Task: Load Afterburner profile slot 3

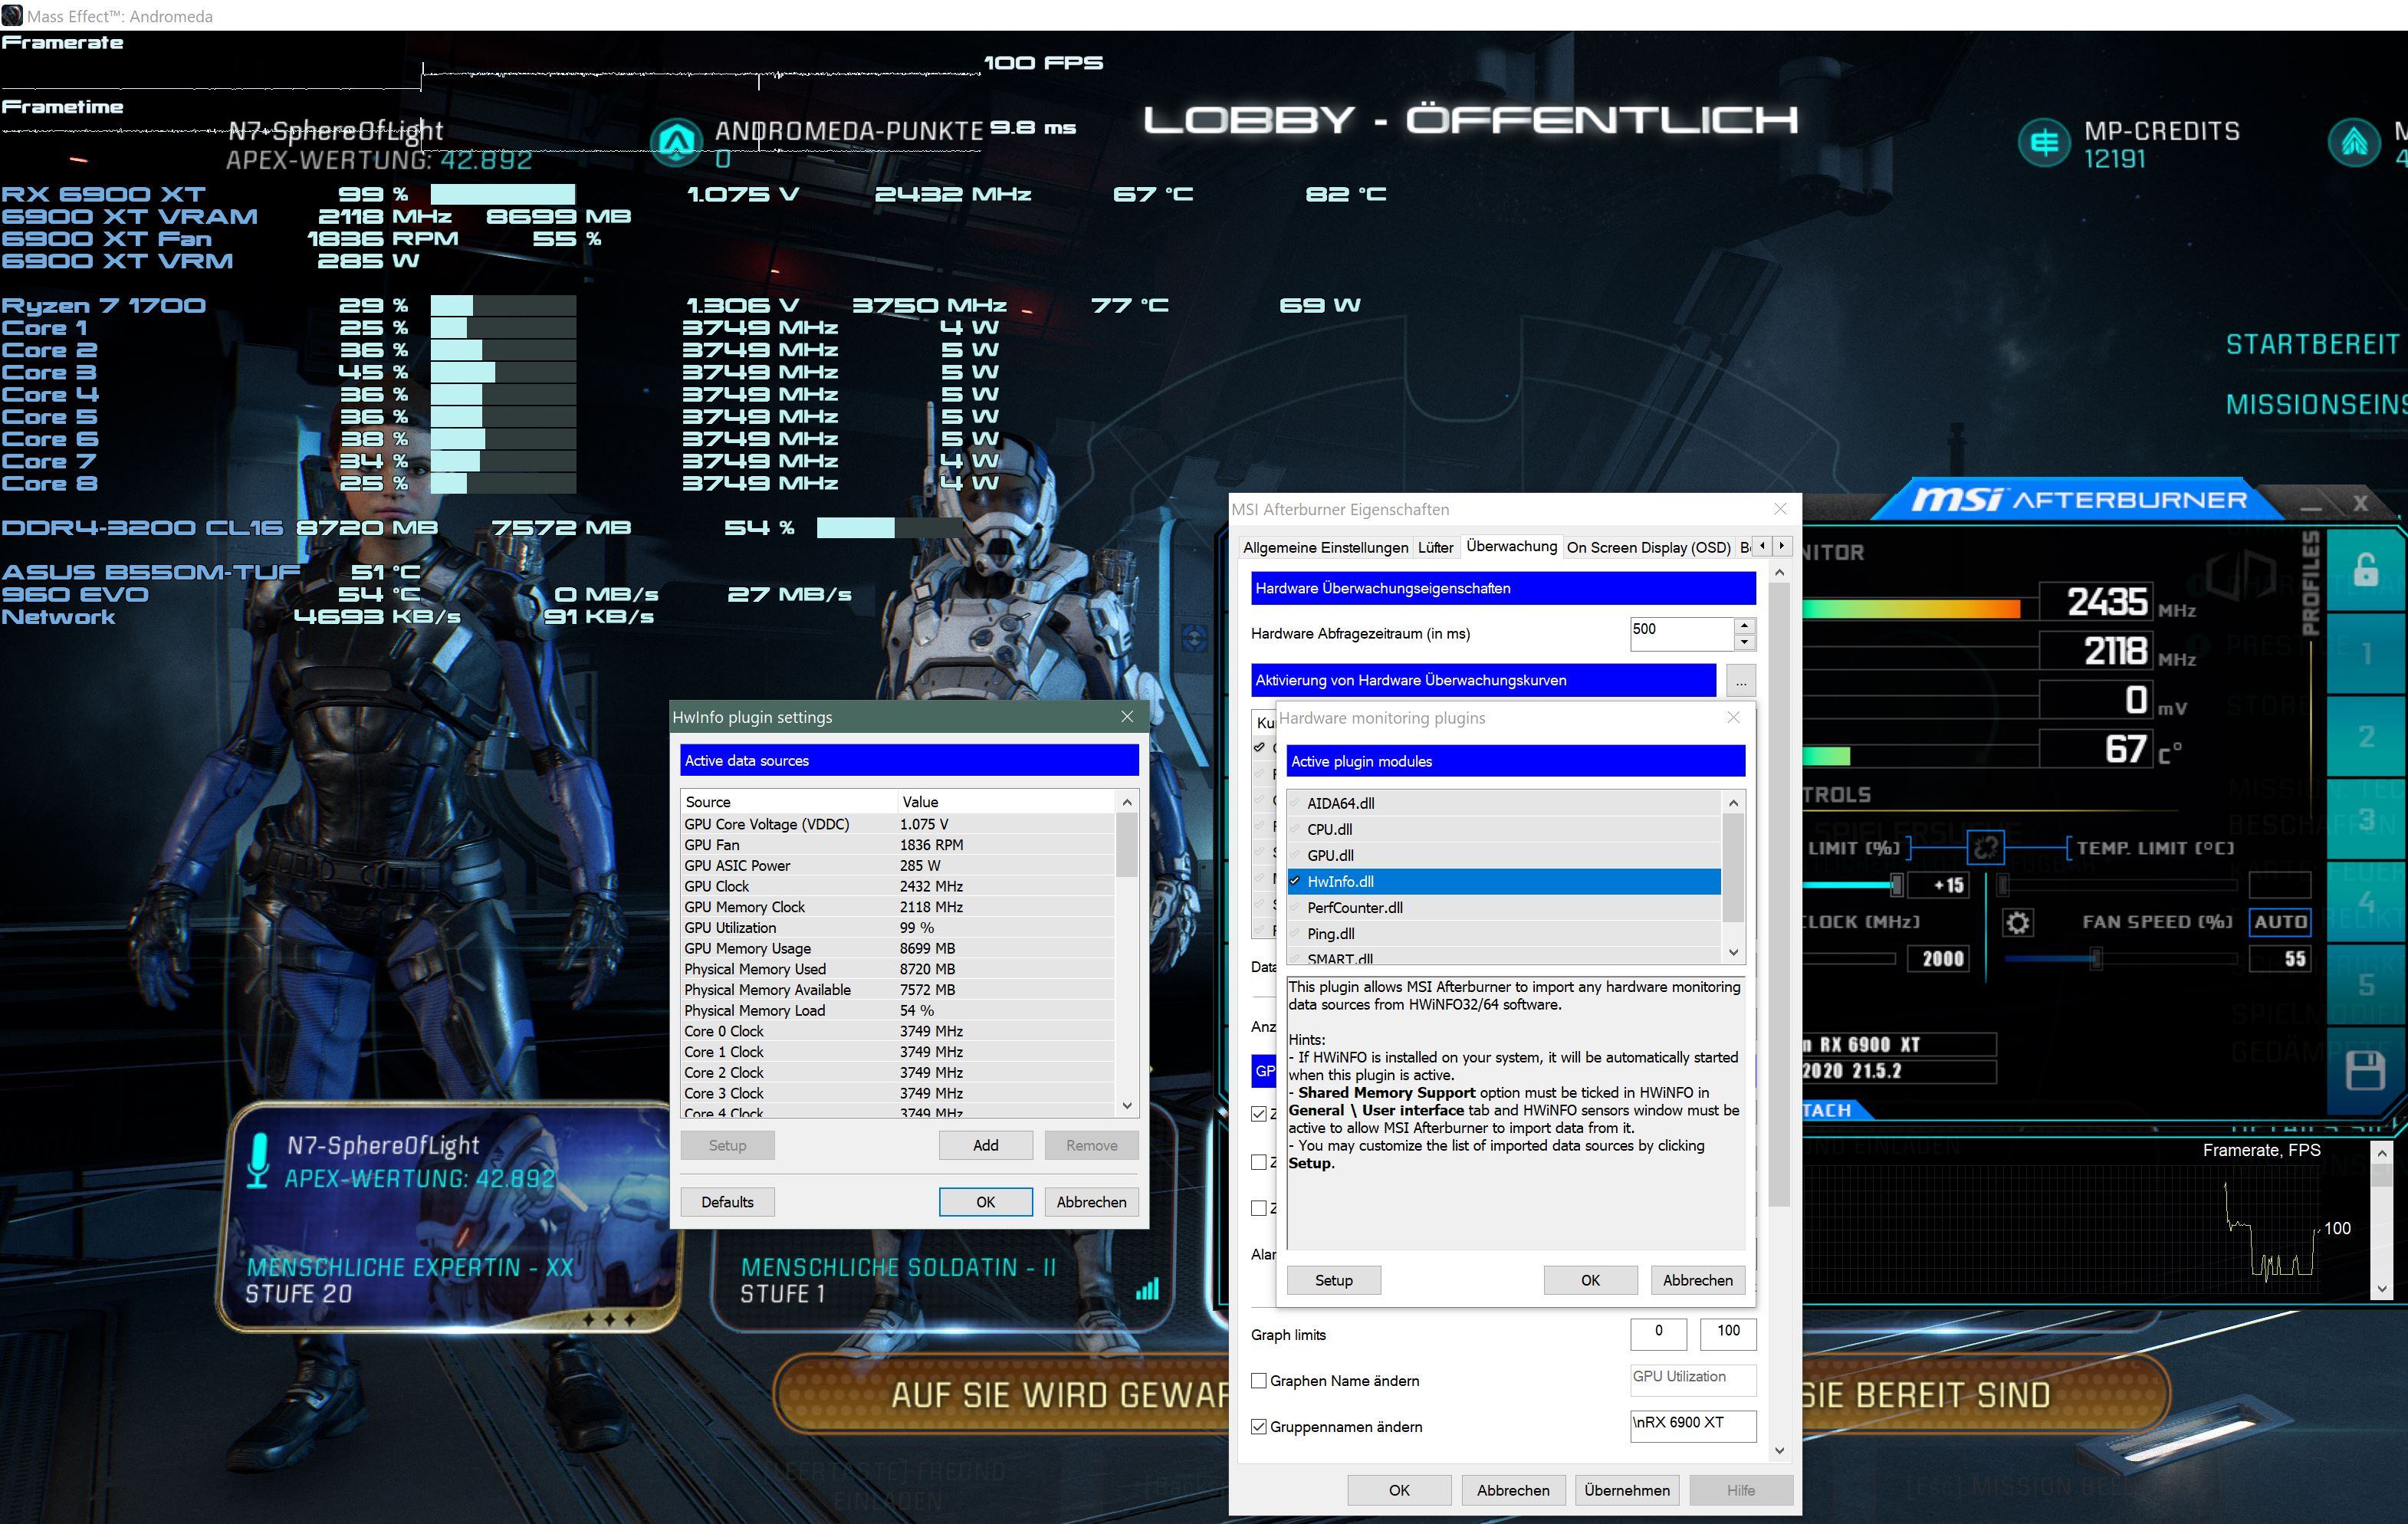Action: (2365, 819)
